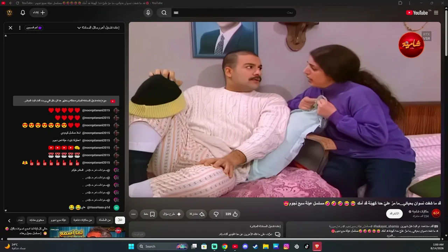Close the live chat replay panel
The height and width of the screenshot is (252, 448).
click(10, 28)
